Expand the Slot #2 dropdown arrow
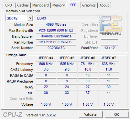 pyautogui.click(x=30, y=18)
